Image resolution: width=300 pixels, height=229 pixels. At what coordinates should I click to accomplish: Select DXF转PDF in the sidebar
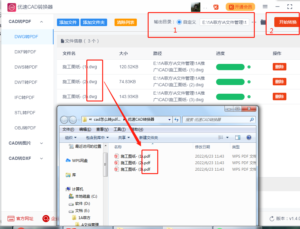click(25, 52)
